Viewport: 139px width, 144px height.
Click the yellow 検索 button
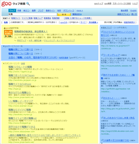point(64,14)
